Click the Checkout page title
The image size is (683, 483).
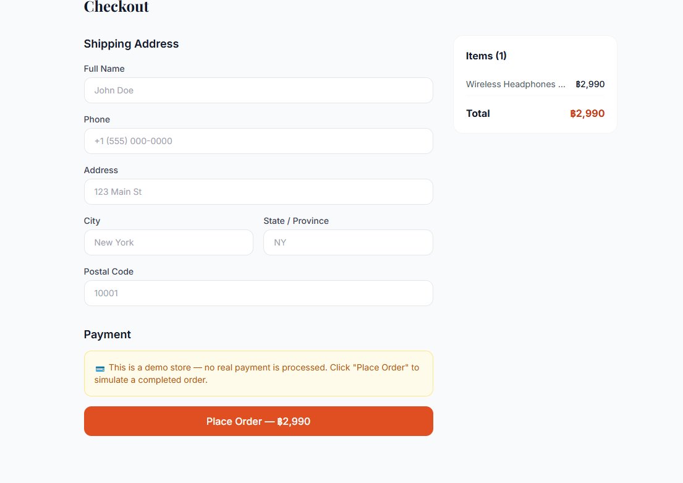click(116, 7)
